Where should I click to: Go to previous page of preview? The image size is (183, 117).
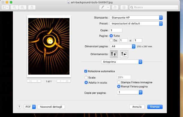coord(37,81)
